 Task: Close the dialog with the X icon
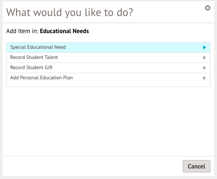(x=208, y=8)
